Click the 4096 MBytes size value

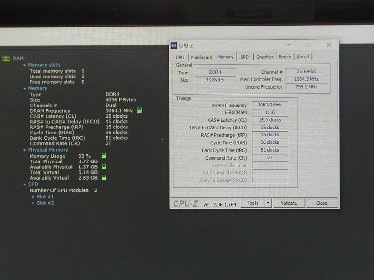(x=121, y=100)
